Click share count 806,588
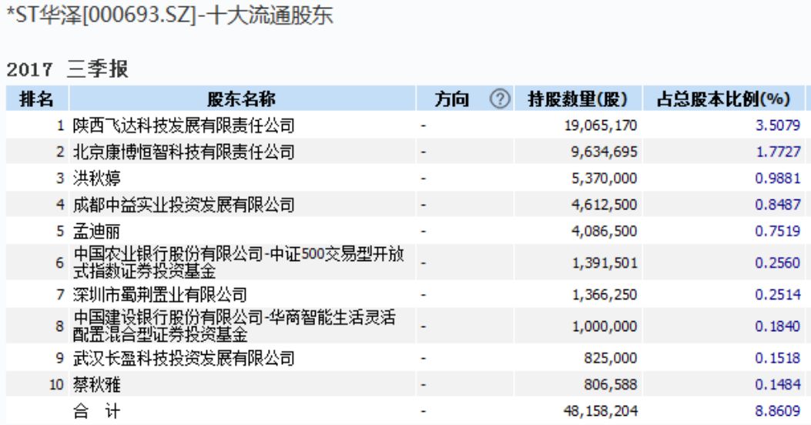 coord(610,384)
